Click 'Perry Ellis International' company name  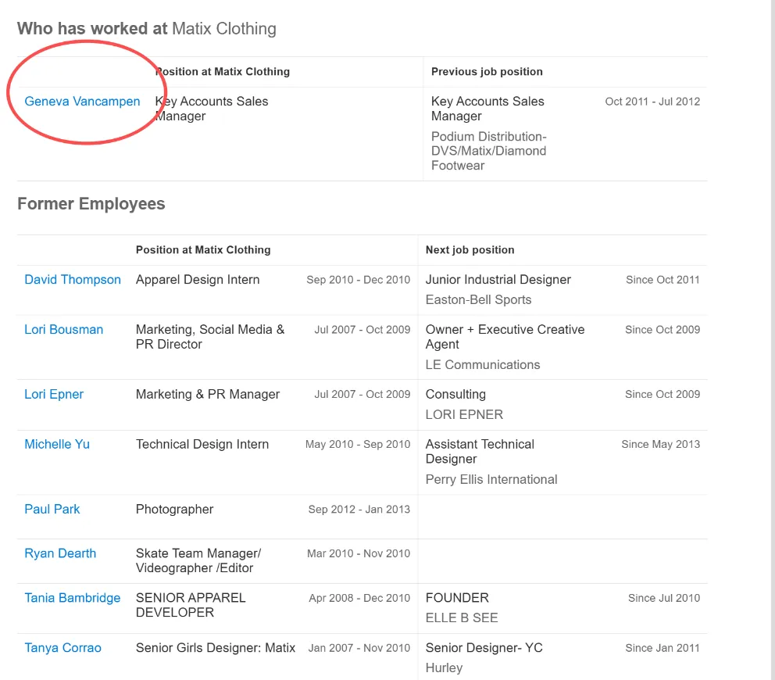pyautogui.click(x=491, y=479)
